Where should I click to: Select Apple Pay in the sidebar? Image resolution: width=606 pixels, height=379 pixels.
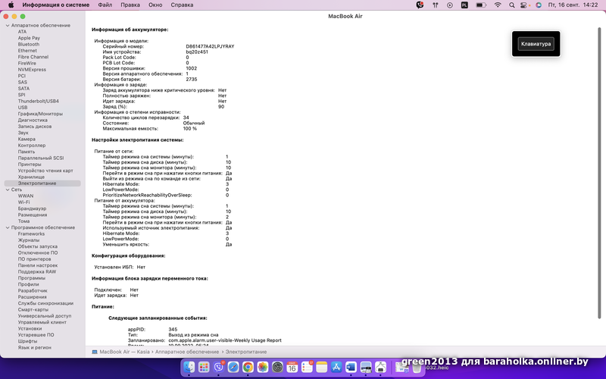(29, 39)
